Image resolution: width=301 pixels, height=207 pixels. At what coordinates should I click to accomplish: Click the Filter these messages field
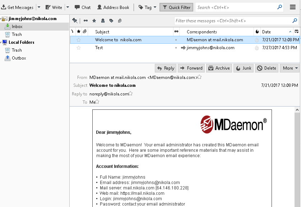coord(236,20)
